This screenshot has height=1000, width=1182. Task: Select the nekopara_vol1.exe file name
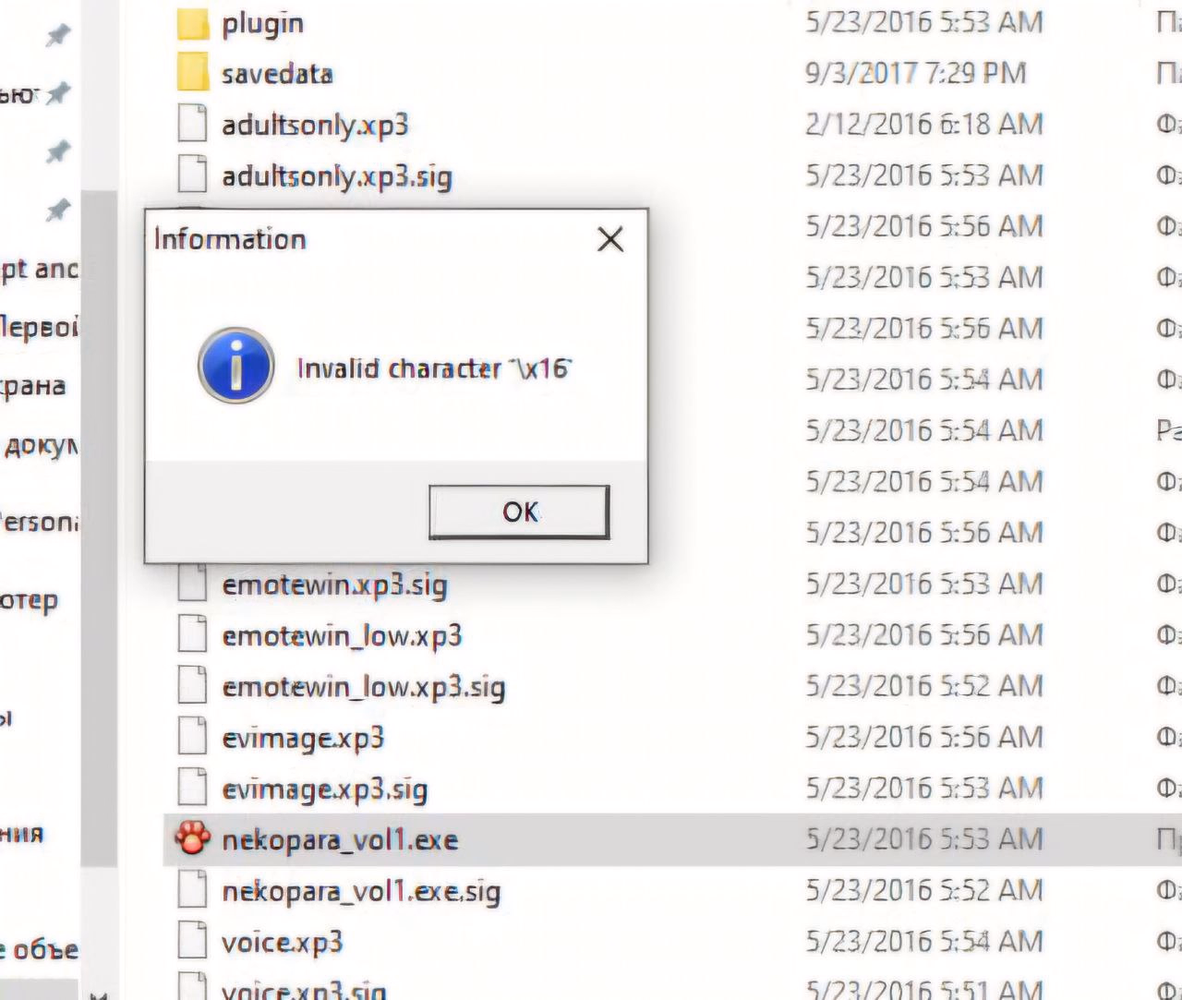pyautogui.click(x=340, y=840)
